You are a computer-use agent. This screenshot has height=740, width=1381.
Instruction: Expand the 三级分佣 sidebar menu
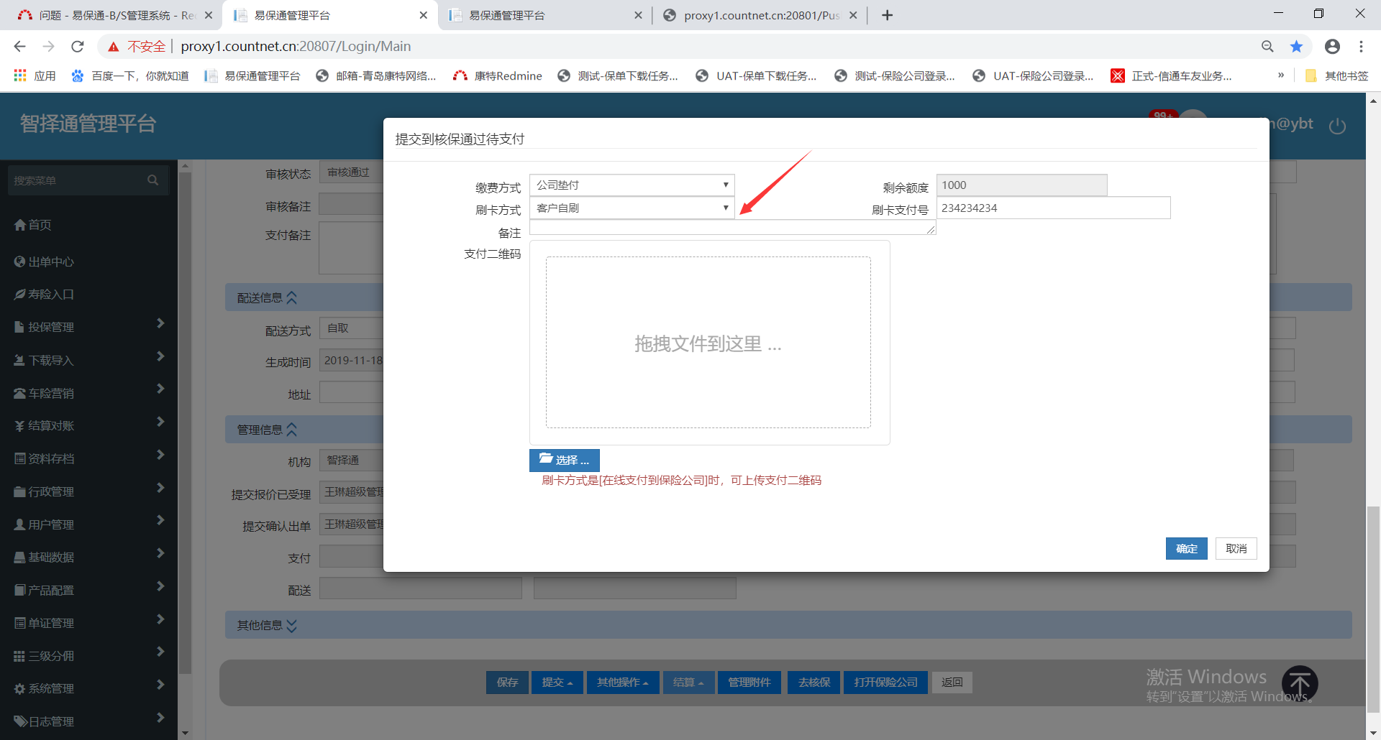click(x=88, y=656)
